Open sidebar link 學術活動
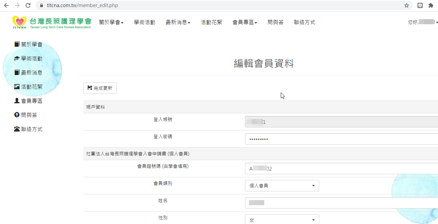The width and height of the screenshot is (438, 224). point(32,59)
